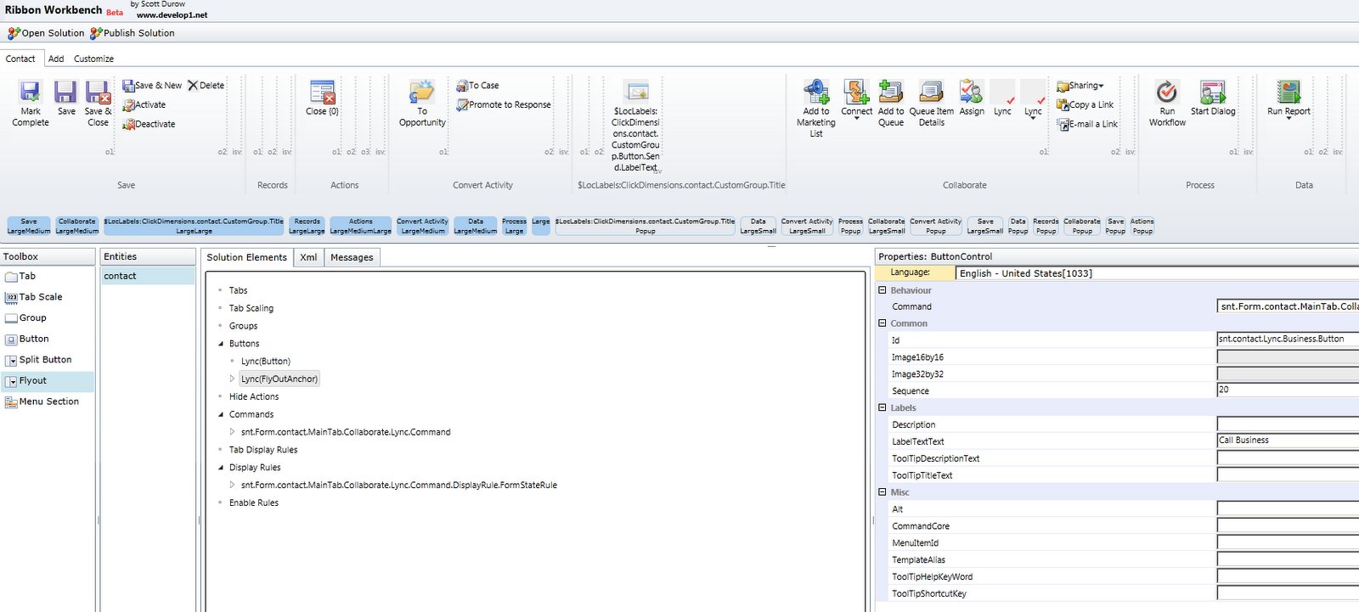Select Button in the Toolbox

pyautogui.click(x=48, y=339)
